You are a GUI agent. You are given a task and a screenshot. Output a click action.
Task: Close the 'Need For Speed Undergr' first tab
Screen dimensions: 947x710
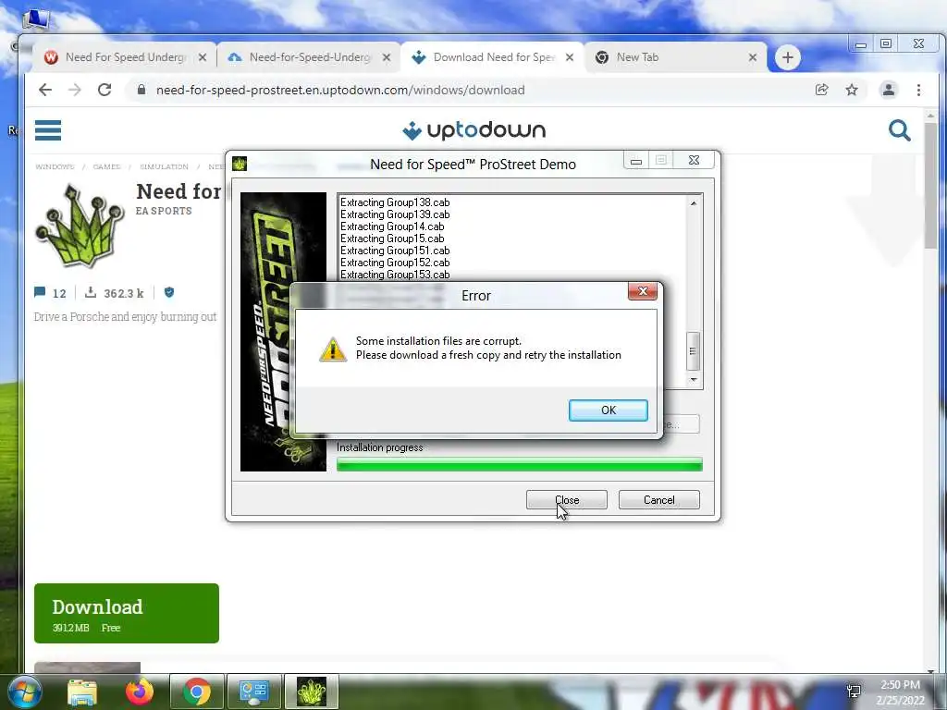coord(203,57)
